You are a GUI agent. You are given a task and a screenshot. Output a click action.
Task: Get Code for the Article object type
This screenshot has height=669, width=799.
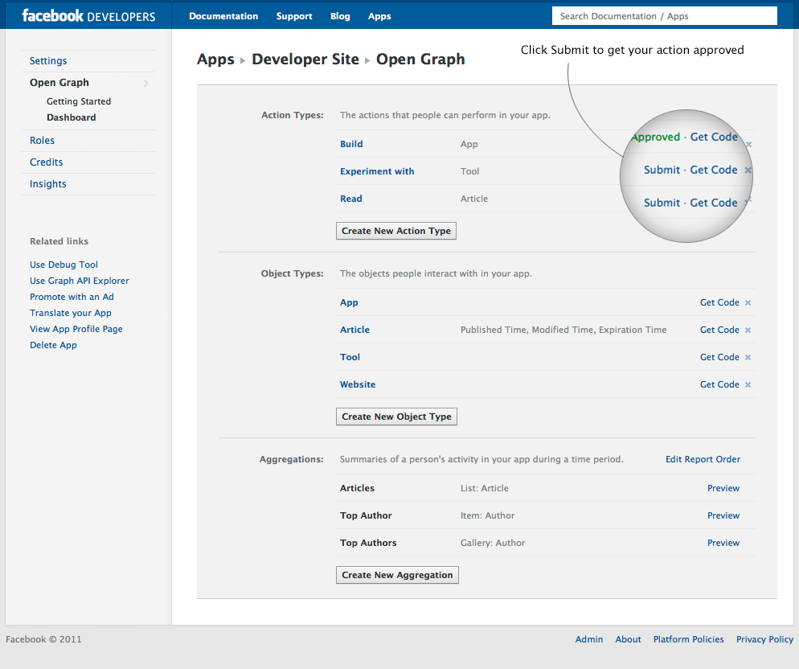pos(719,330)
